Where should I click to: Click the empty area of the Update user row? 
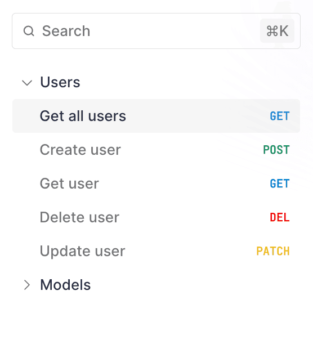tap(191, 251)
